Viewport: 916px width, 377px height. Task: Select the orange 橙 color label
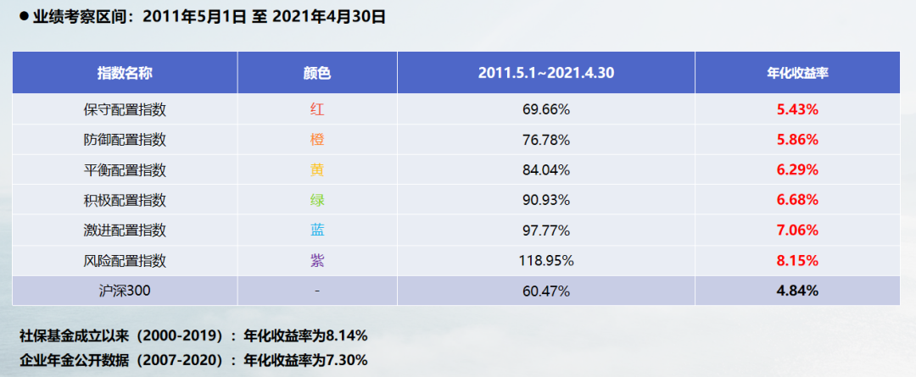click(316, 140)
